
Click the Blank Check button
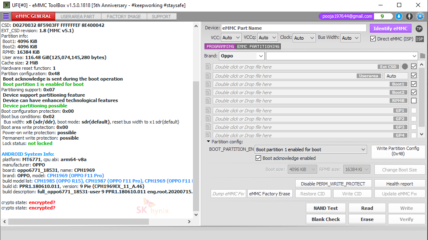[x=326, y=219]
